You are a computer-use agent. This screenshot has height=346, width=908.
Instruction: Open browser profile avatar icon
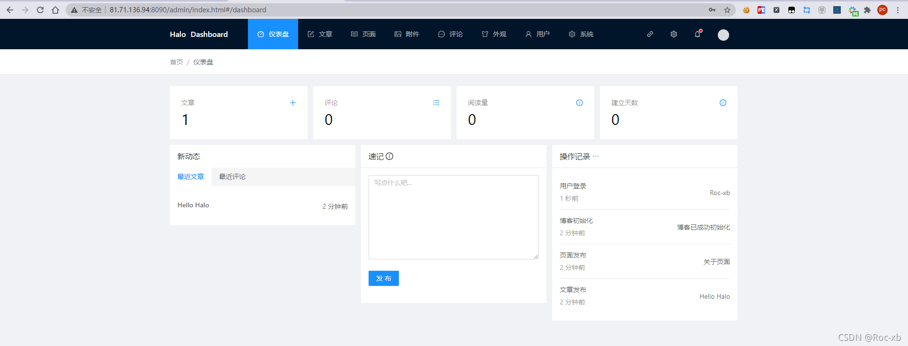pyautogui.click(x=882, y=10)
